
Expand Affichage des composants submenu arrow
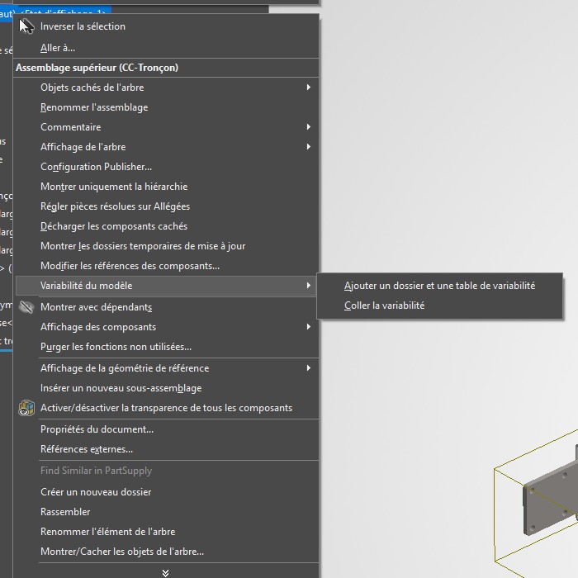pos(309,327)
